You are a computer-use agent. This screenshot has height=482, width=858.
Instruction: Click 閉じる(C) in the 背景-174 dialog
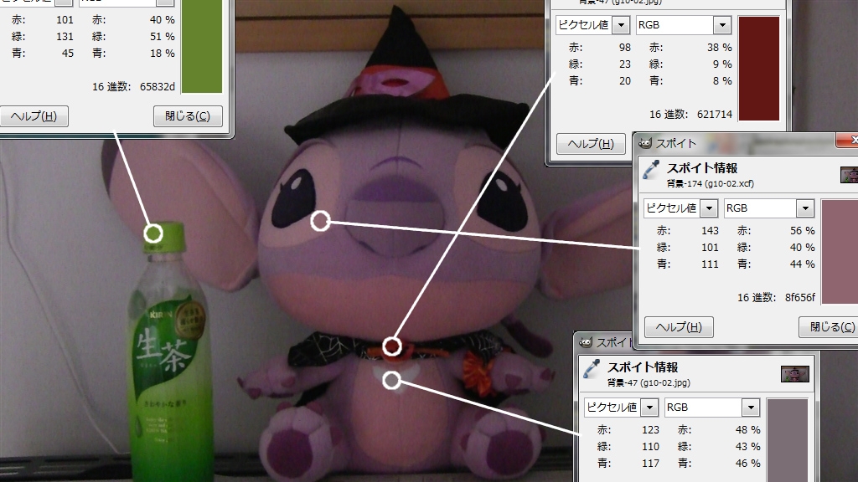click(x=830, y=327)
